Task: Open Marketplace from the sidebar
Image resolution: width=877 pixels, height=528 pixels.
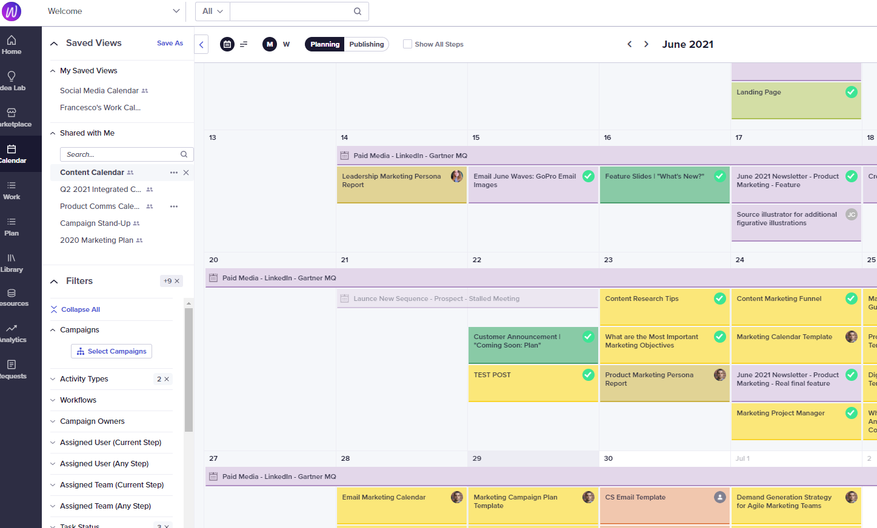Action: 12,116
